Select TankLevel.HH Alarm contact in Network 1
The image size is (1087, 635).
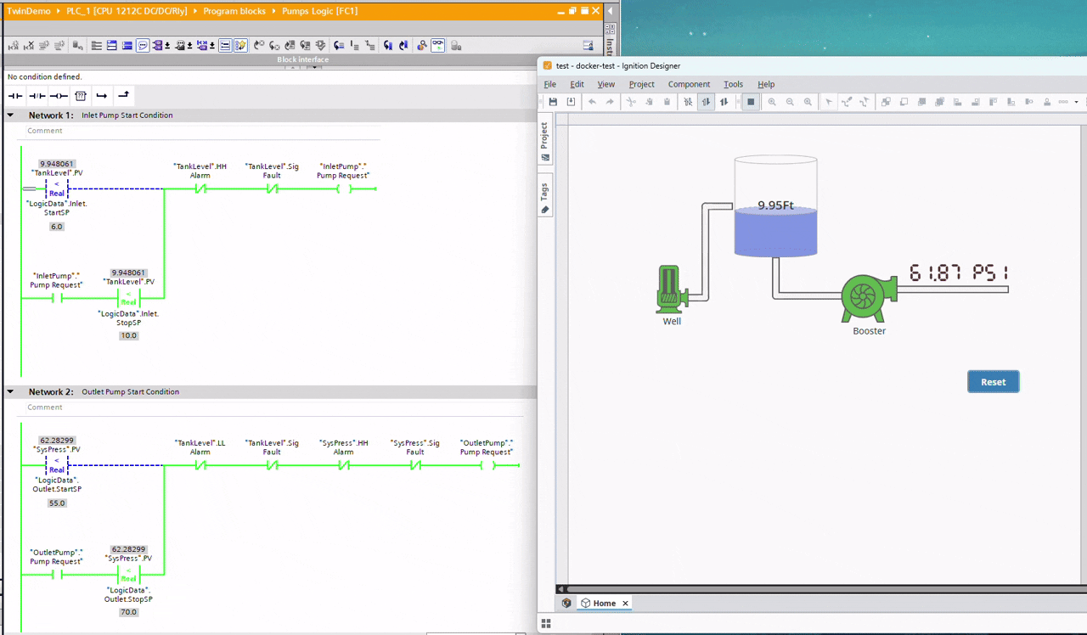[x=200, y=188]
